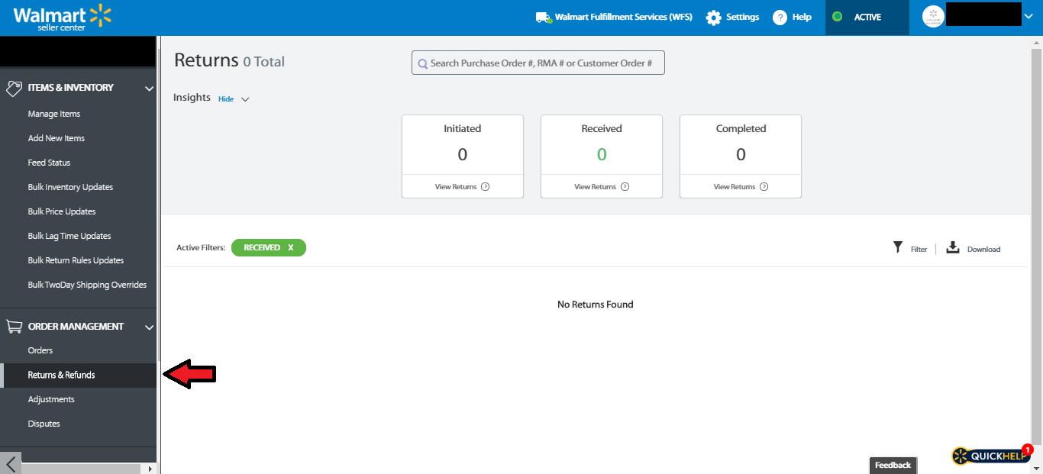
Task: Click the Help question mark icon
Action: coord(780,18)
